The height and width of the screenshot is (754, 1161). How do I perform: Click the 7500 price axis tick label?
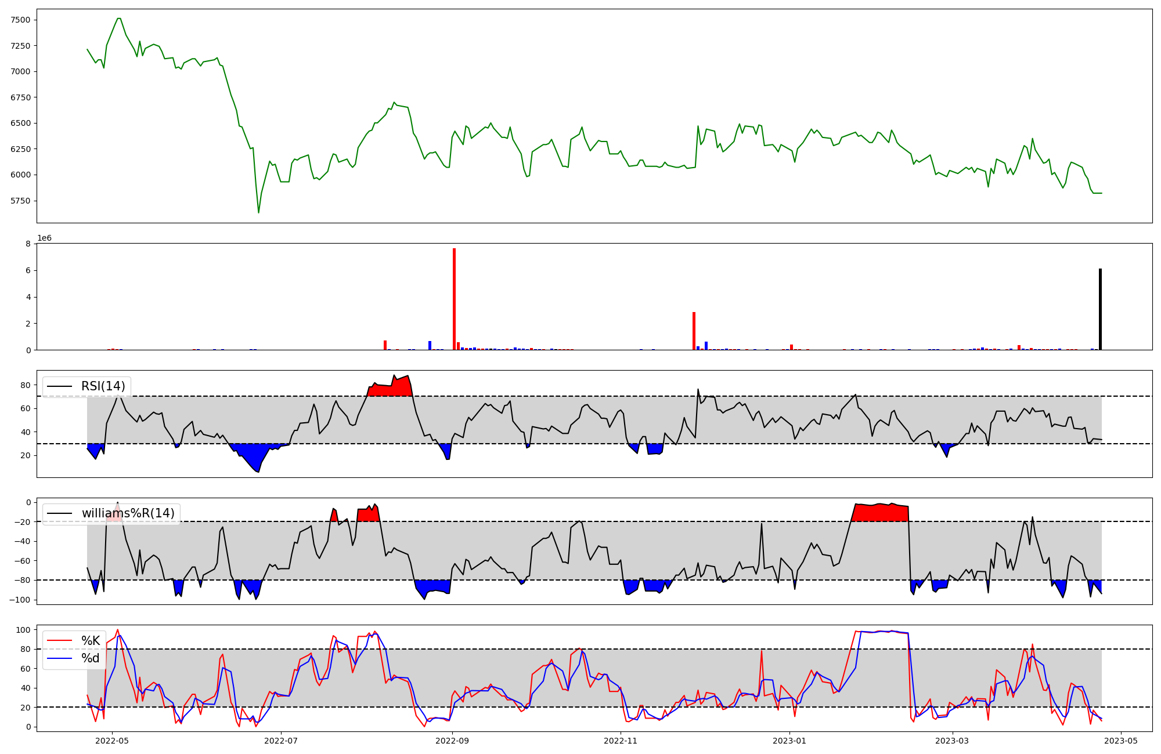point(21,20)
